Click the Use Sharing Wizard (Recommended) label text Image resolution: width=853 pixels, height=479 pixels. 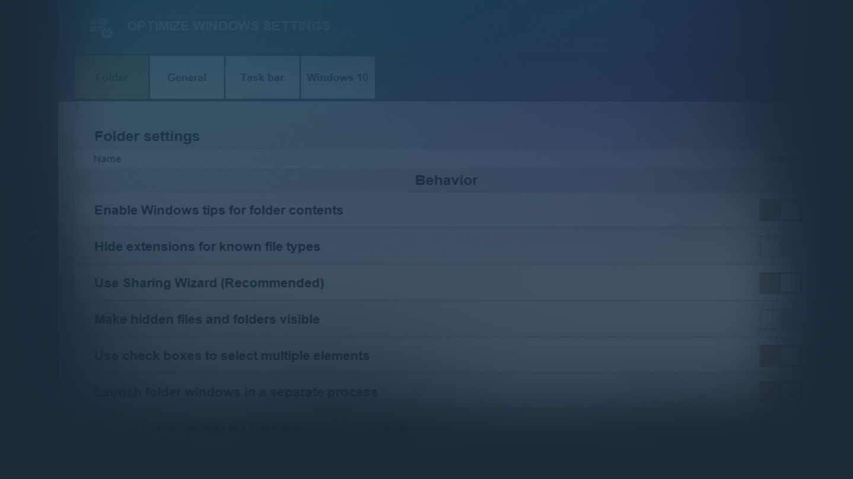[x=209, y=283]
